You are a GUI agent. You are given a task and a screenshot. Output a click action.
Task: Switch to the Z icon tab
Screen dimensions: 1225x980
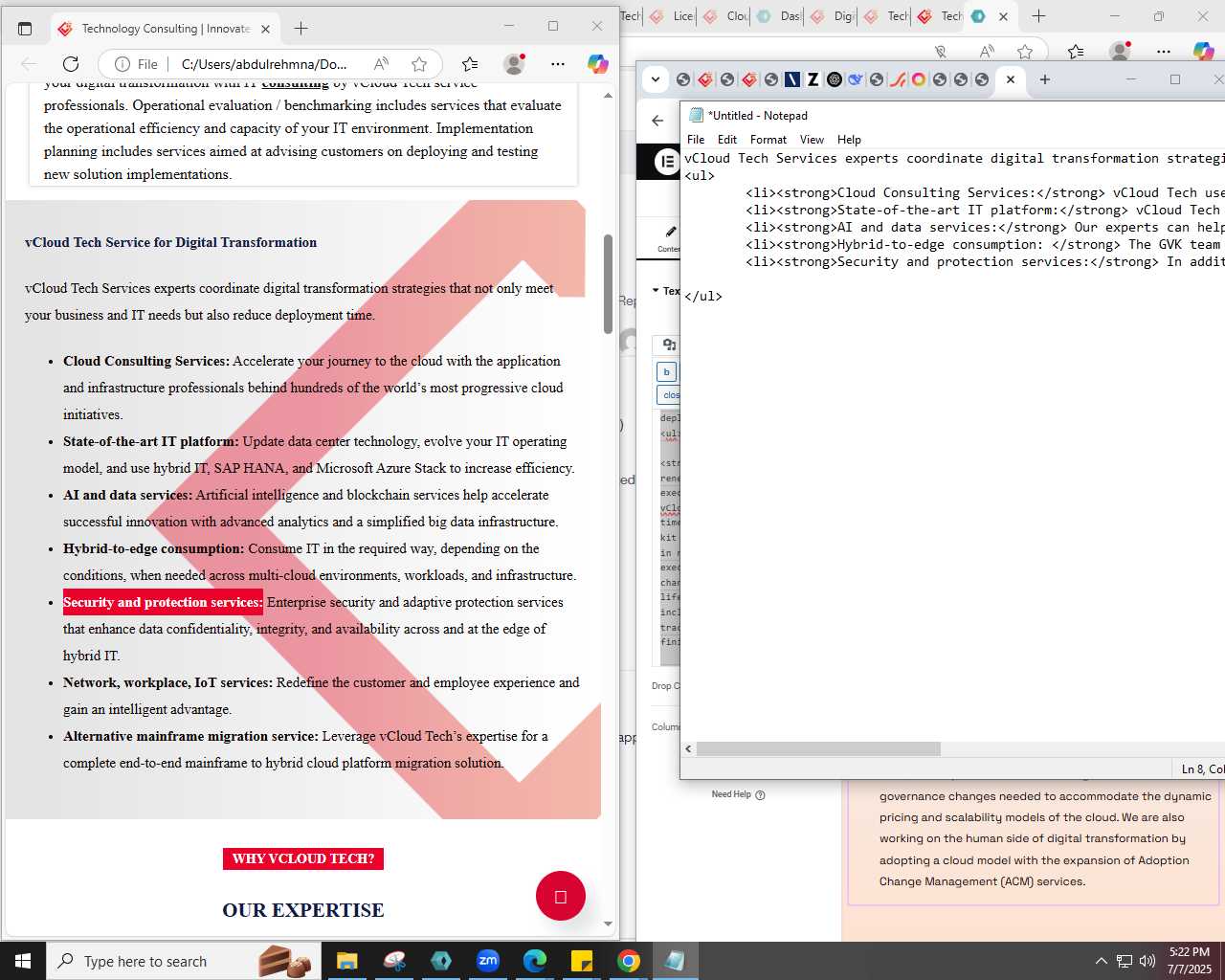(x=813, y=79)
